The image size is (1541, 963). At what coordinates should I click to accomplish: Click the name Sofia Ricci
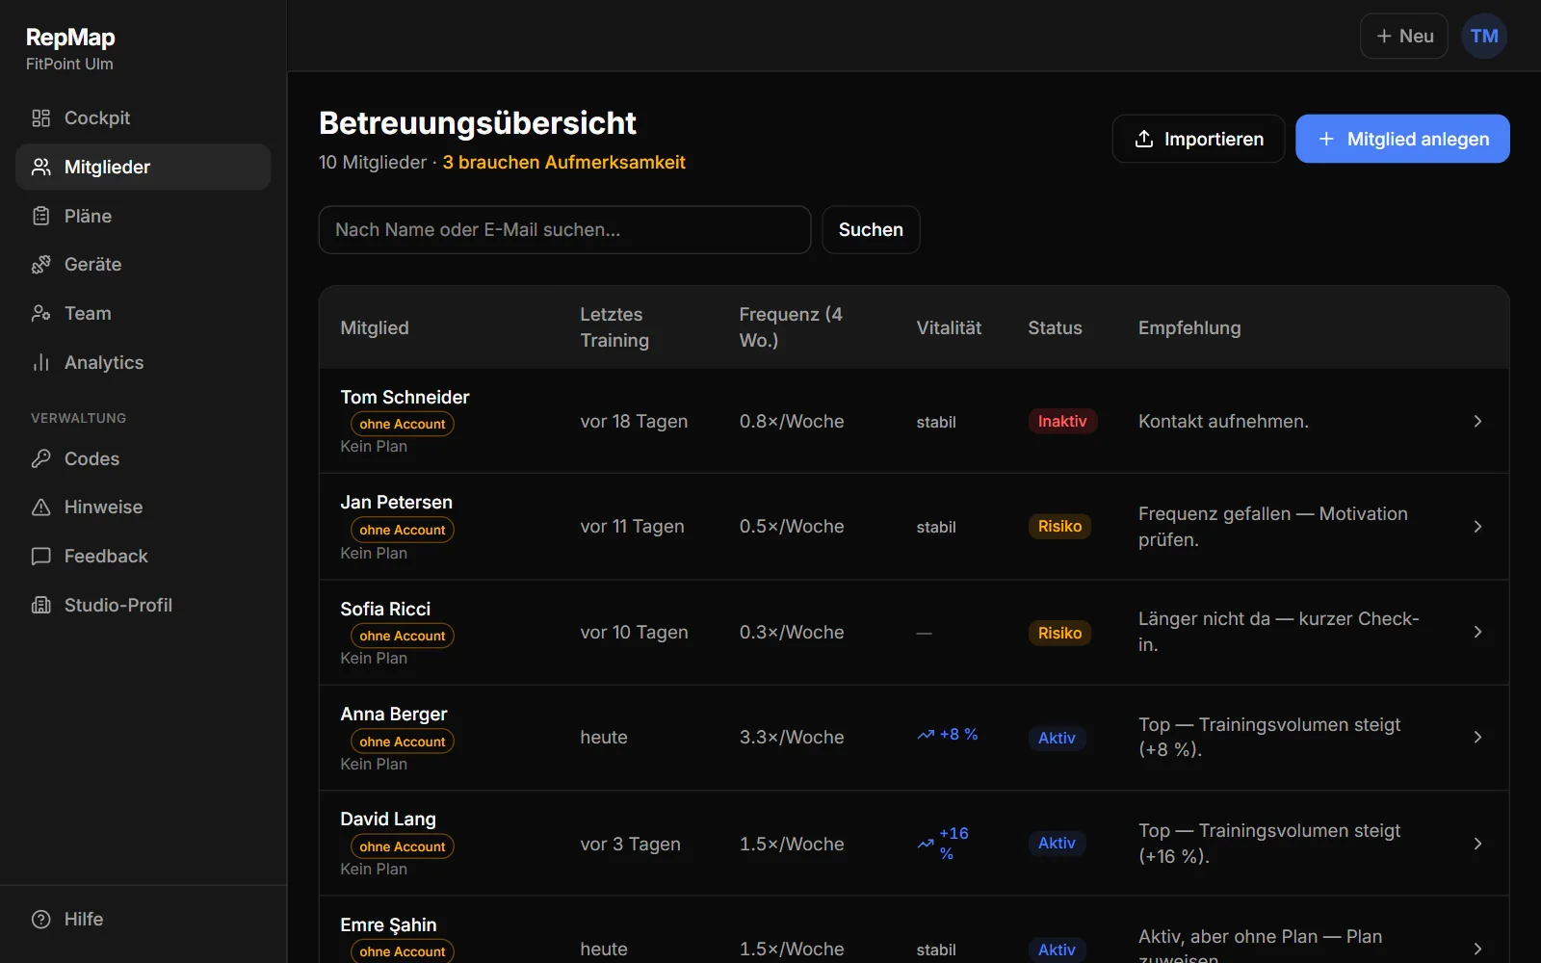coord(385,609)
